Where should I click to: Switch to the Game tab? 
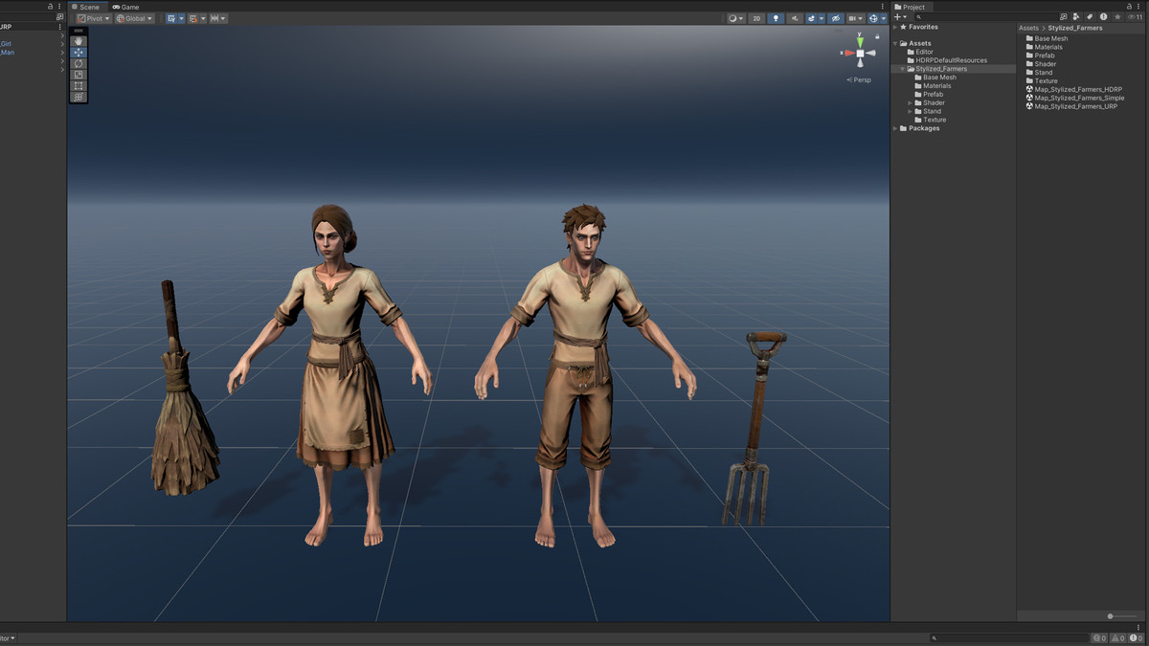point(126,7)
